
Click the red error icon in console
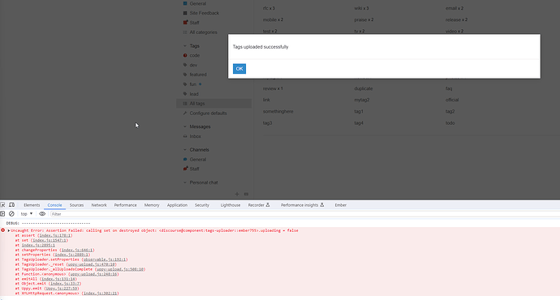(3, 230)
